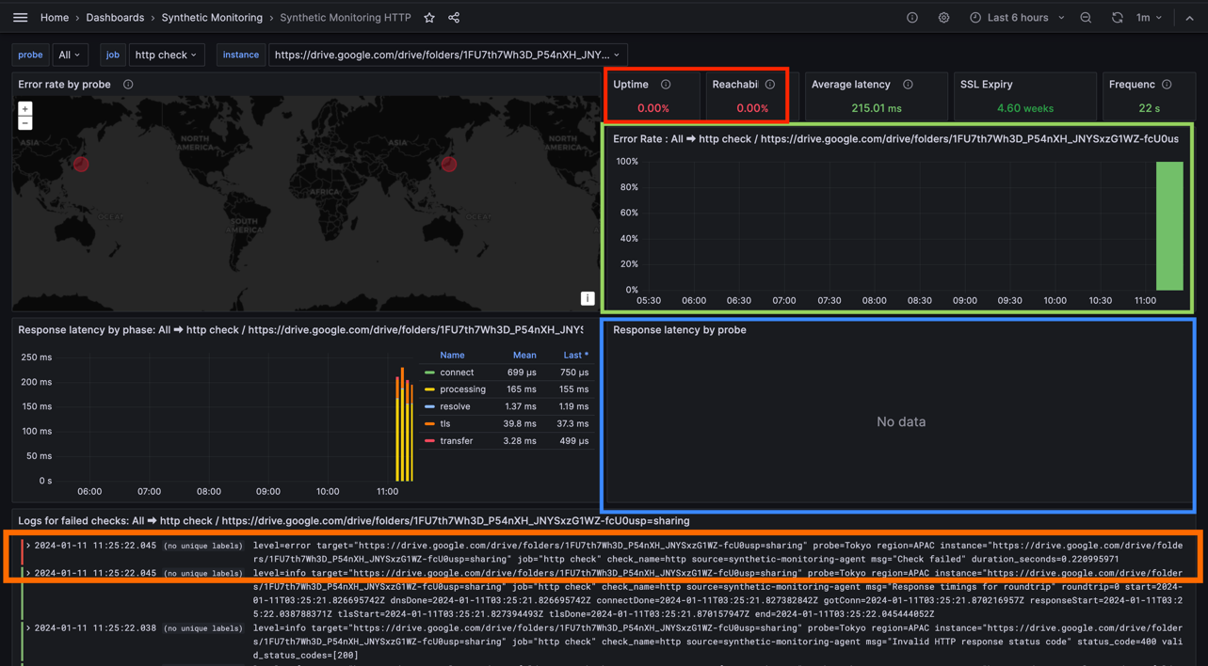Click SSL Expiry value 4.60 weeks

pos(1025,108)
